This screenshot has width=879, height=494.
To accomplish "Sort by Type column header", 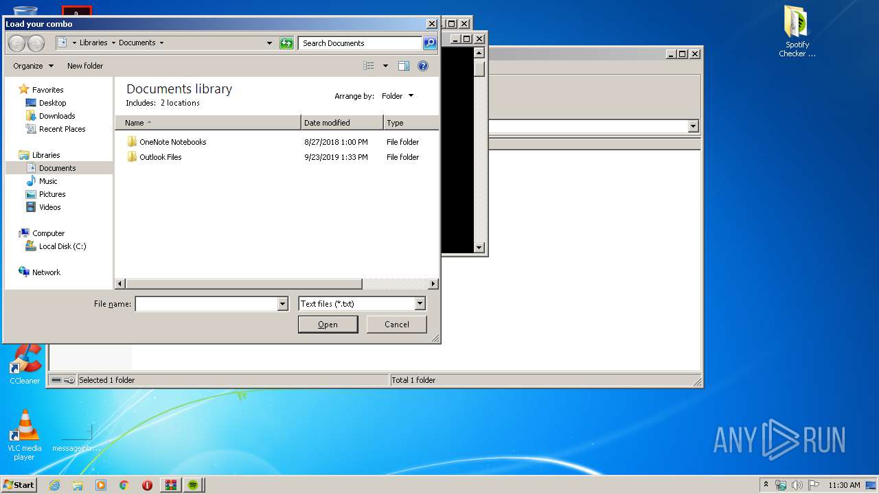I will [x=411, y=123].
